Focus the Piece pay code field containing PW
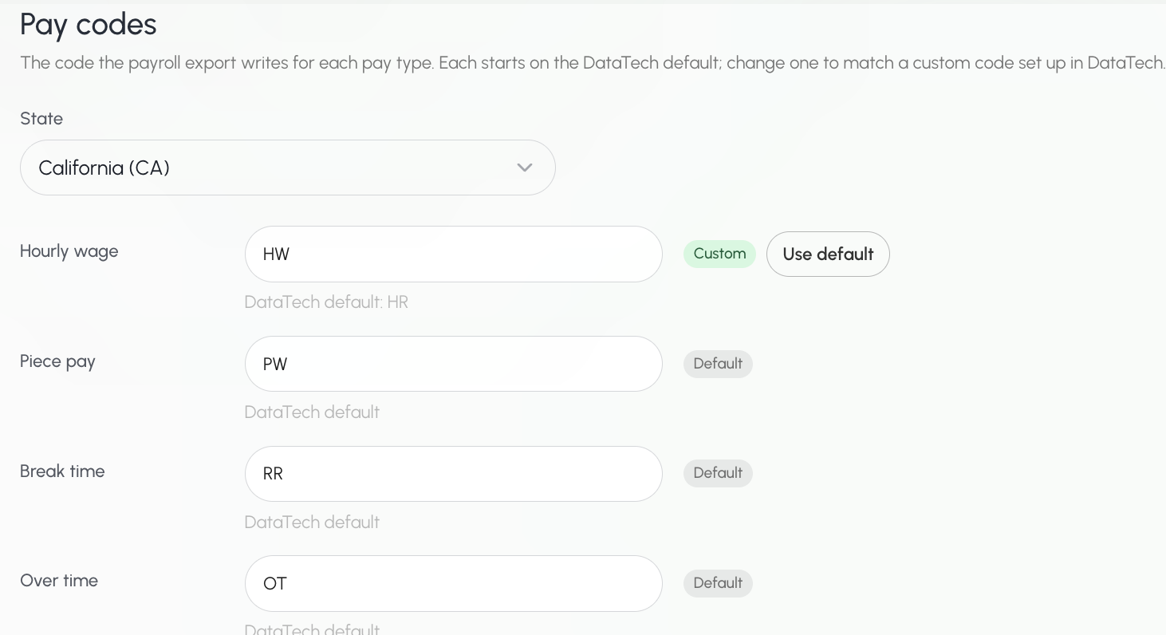1166x635 pixels. (453, 364)
